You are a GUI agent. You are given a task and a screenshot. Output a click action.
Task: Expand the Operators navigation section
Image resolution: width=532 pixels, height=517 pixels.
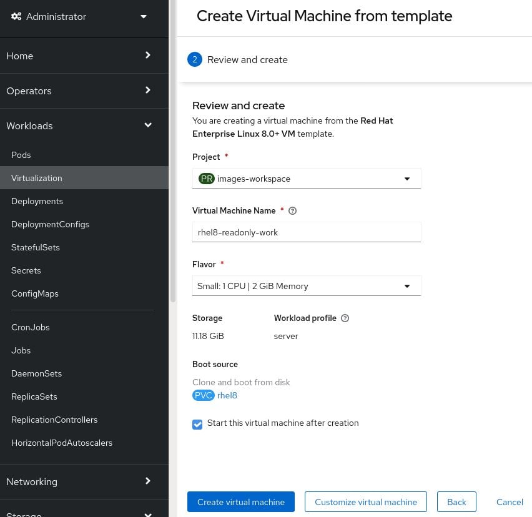point(84,91)
